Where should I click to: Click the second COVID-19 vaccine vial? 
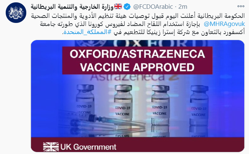click(x=123, y=105)
